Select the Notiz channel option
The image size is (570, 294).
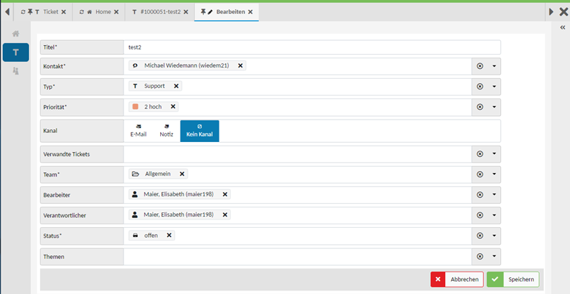click(x=166, y=131)
